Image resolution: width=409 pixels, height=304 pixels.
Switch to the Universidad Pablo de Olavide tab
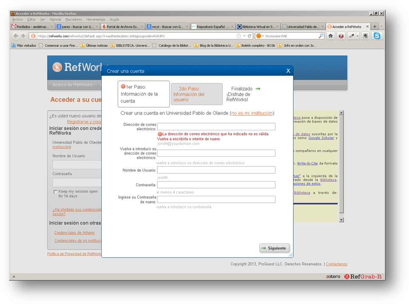point(302,27)
